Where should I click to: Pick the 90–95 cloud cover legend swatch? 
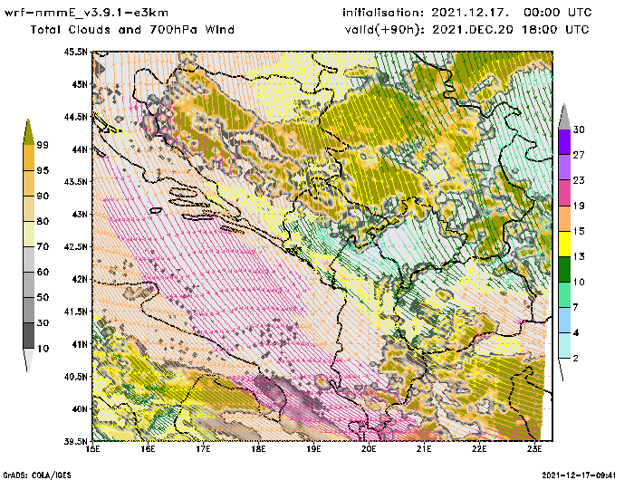point(29,183)
